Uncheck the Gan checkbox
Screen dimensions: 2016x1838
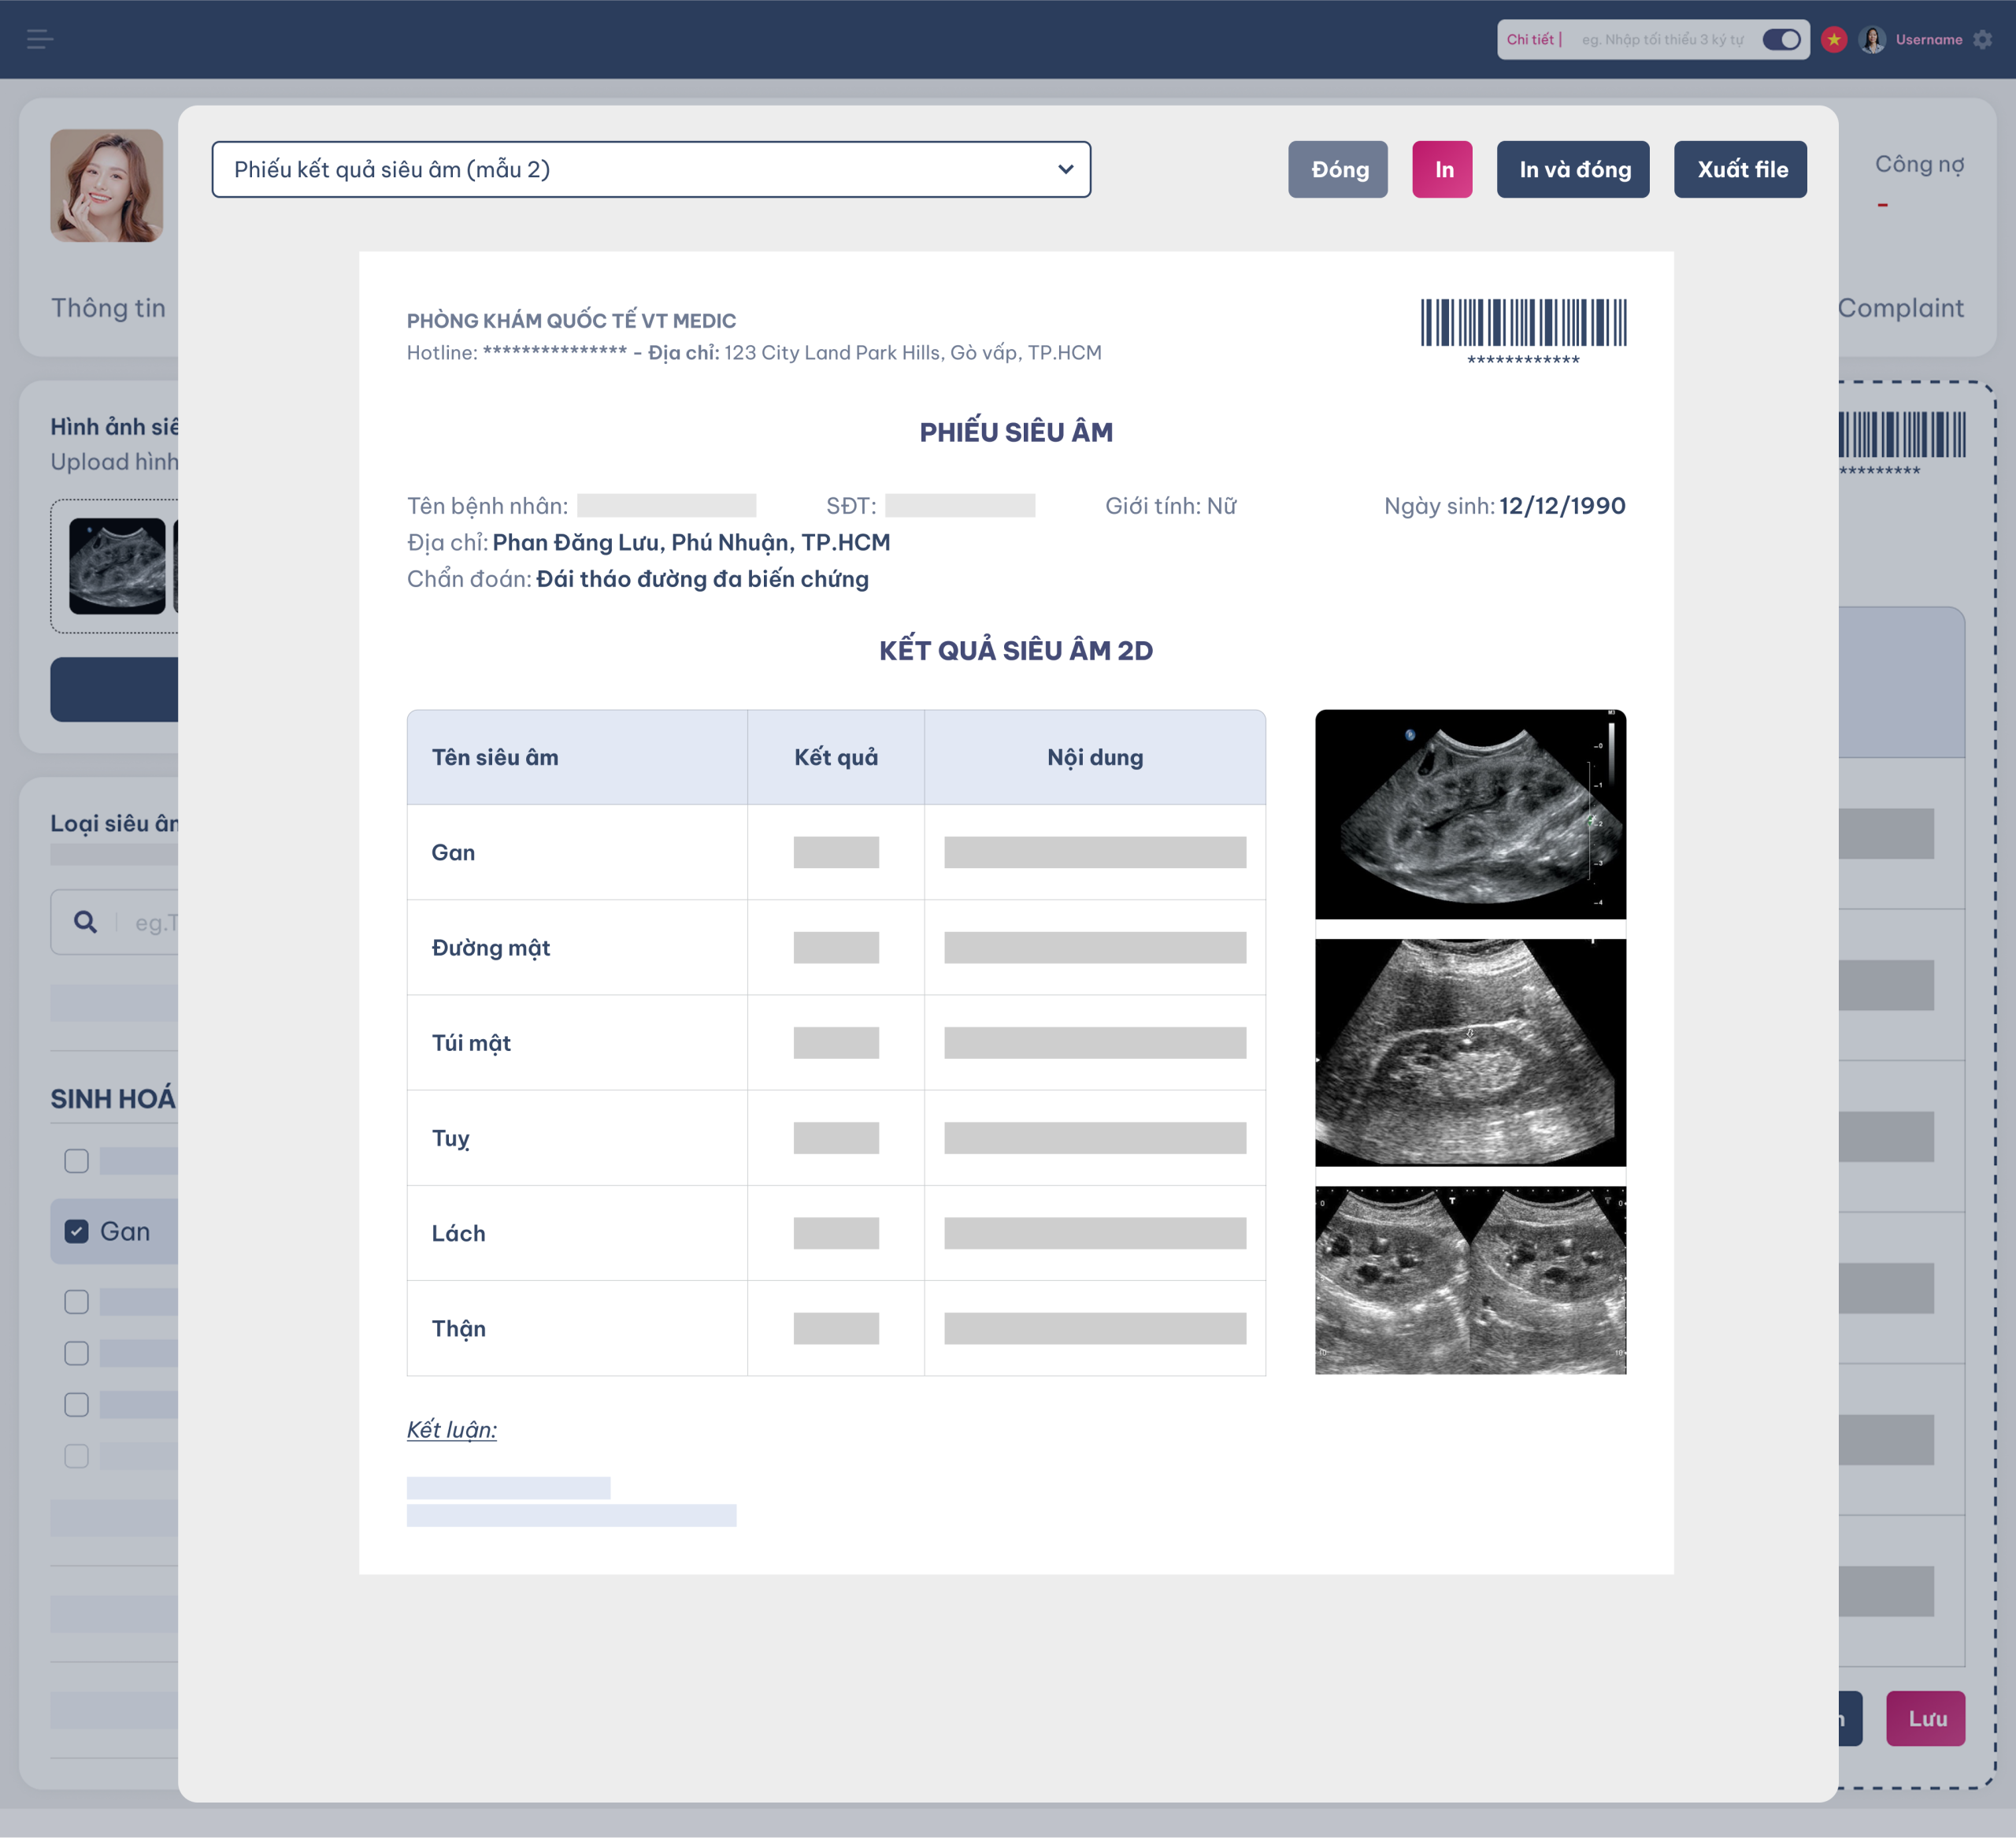click(77, 1231)
